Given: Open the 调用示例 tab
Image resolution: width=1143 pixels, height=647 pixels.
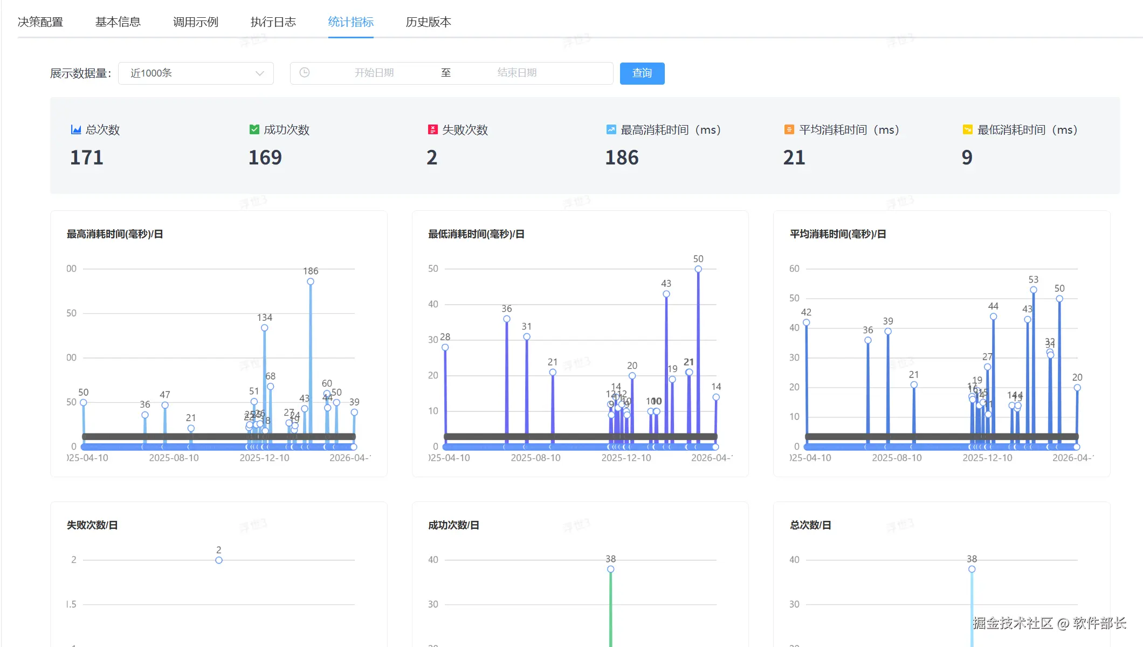Looking at the screenshot, I should pyautogui.click(x=196, y=22).
